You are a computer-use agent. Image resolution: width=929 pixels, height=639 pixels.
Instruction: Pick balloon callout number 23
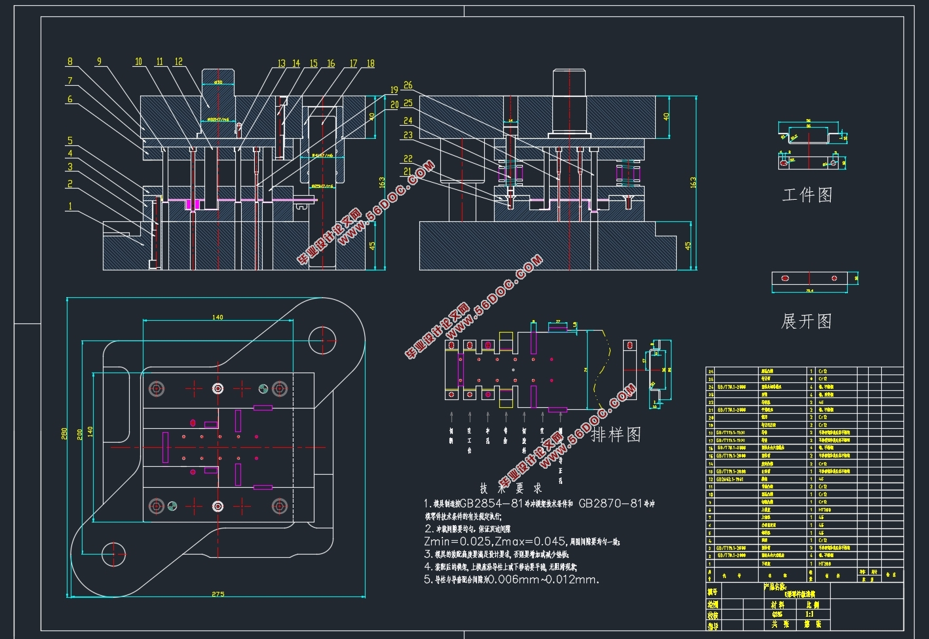coord(408,136)
